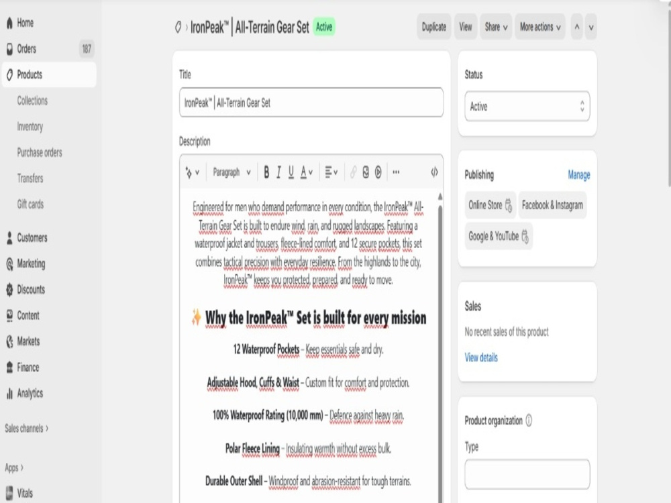Image resolution: width=671 pixels, height=503 pixels.
Task: Open the Finance section icon
Action: (x=9, y=368)
